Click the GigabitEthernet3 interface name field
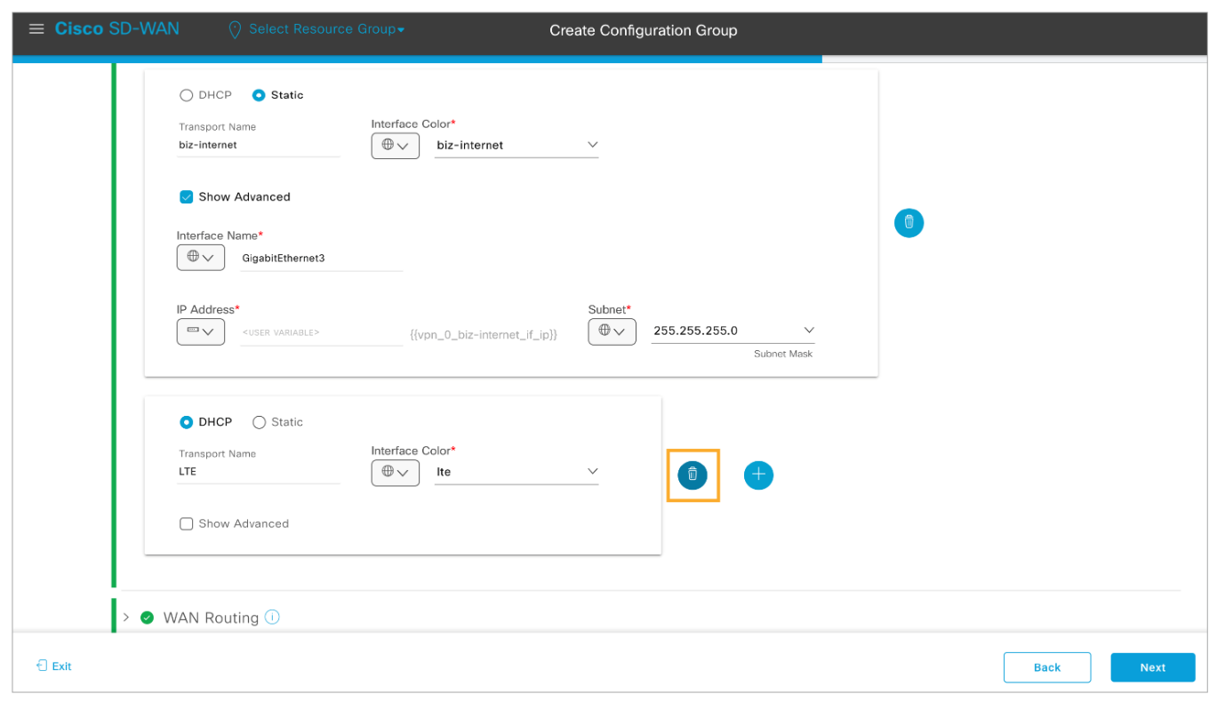The height and width of the screenshot is (702, 1217). tap(320, 259)
